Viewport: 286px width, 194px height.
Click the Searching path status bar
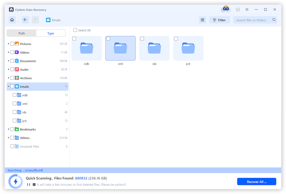(143, 170)
